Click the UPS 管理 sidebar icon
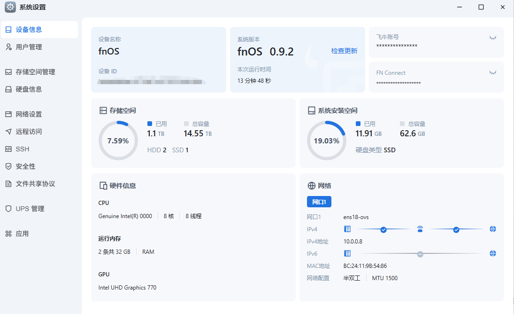This screenshot has width=514, height=314. click(8, 209)
